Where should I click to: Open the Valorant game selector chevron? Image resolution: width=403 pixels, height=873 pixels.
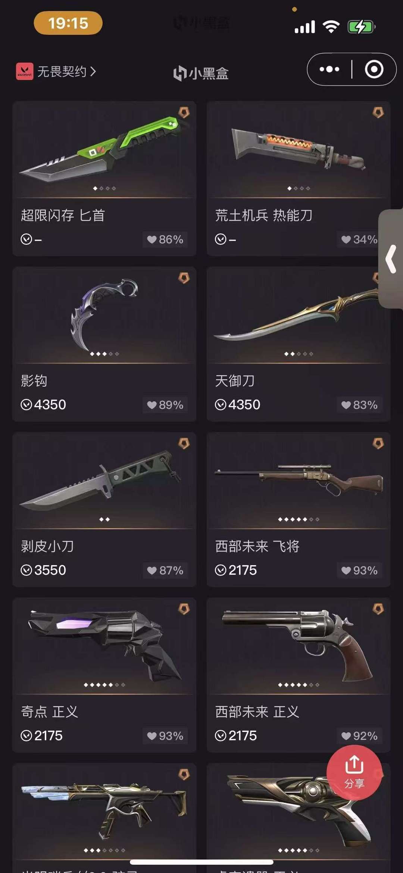click(x=93, y=71)
